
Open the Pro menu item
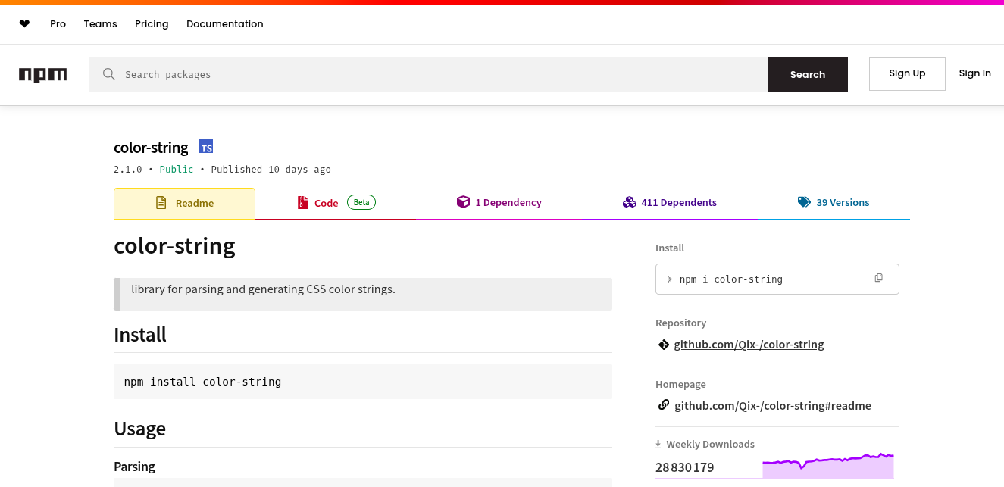click(58, 24)
